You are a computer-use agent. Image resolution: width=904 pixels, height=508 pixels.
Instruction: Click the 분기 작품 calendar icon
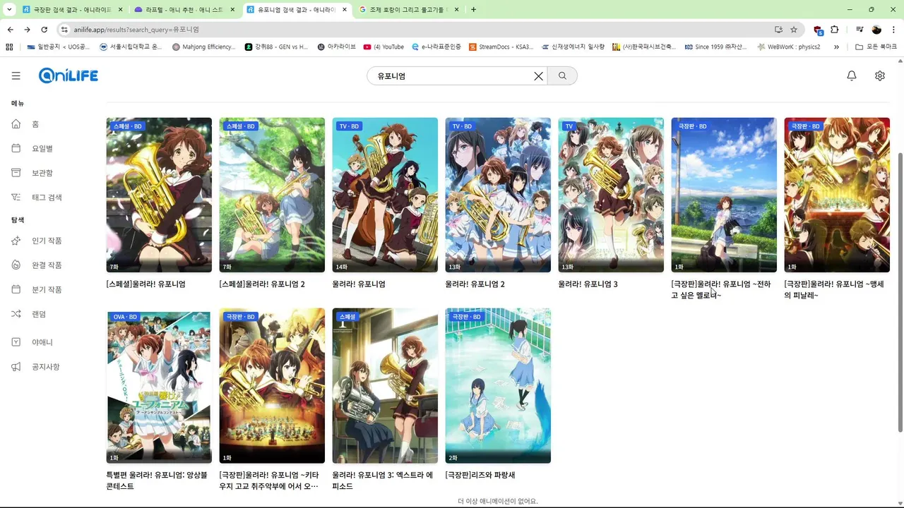coord(16,289)
